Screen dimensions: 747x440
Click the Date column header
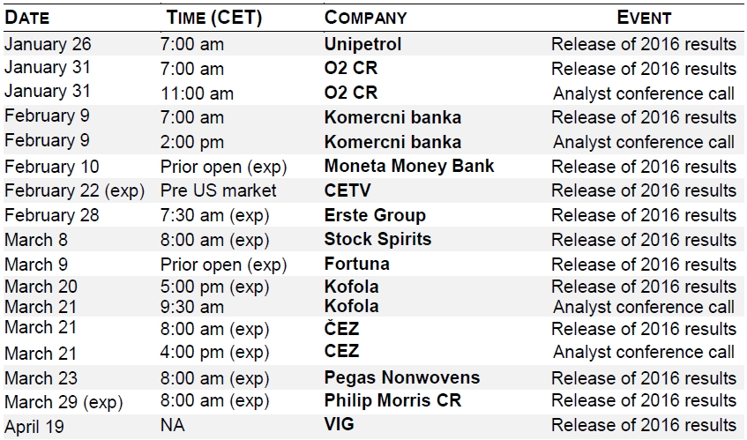click(x=27, y=18)
